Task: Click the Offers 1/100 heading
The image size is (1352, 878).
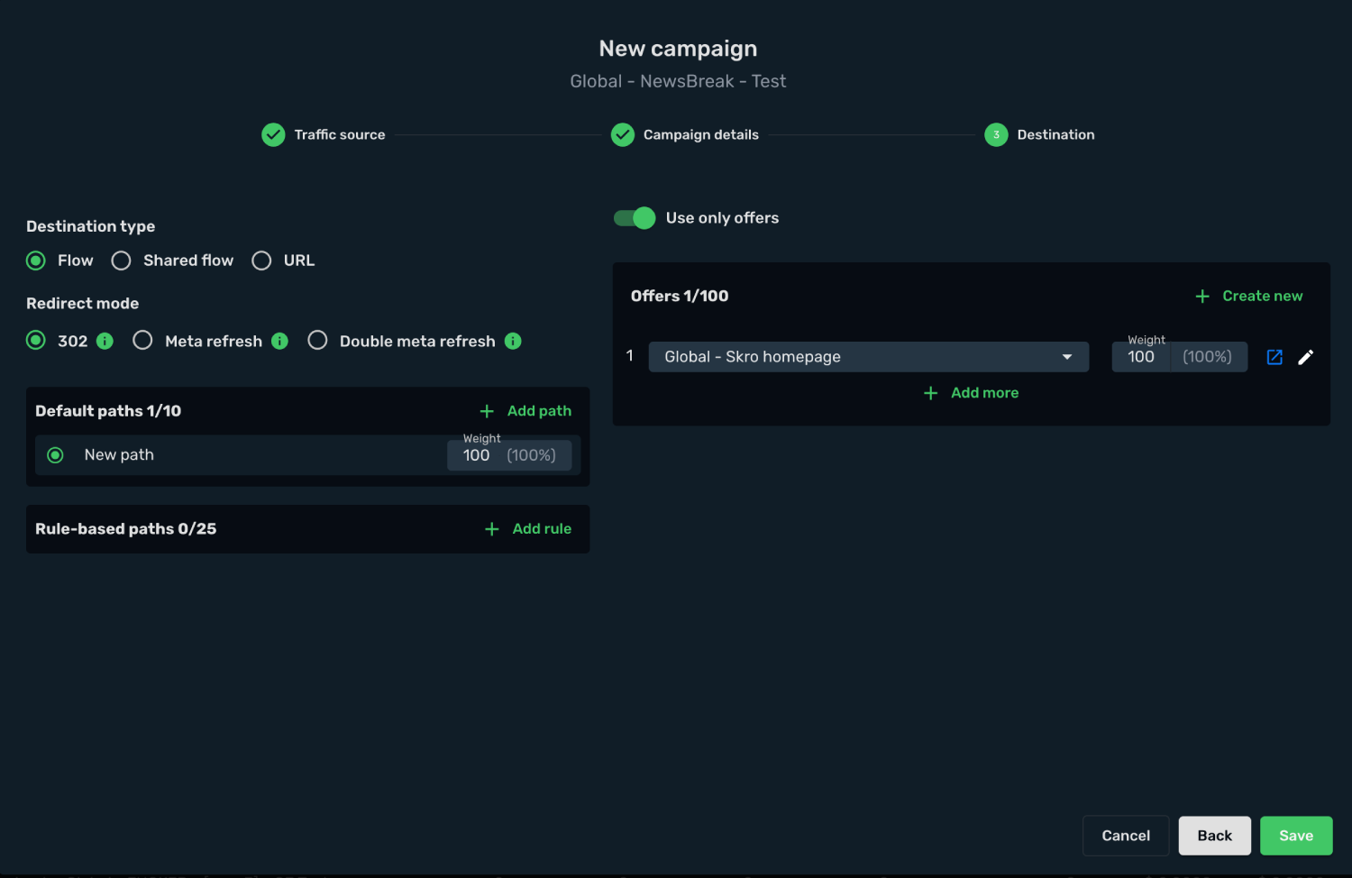Action: point(680,296)
